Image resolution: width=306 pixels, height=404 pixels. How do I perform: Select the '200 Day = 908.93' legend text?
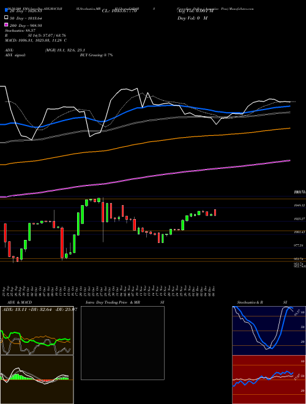(26, 26)
